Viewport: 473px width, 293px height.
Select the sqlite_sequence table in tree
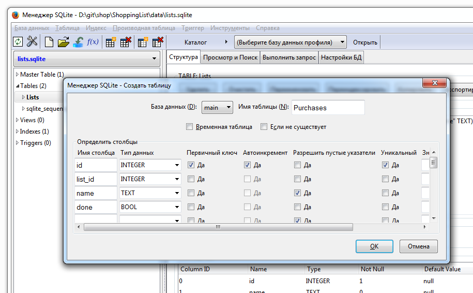(x=44, y=109)
